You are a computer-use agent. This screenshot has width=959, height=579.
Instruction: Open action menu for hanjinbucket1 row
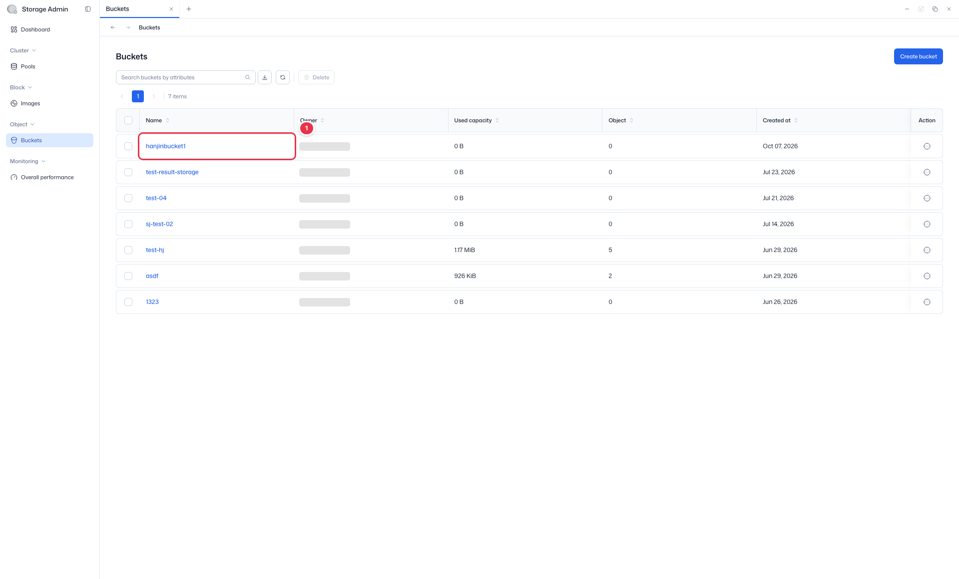927,146
